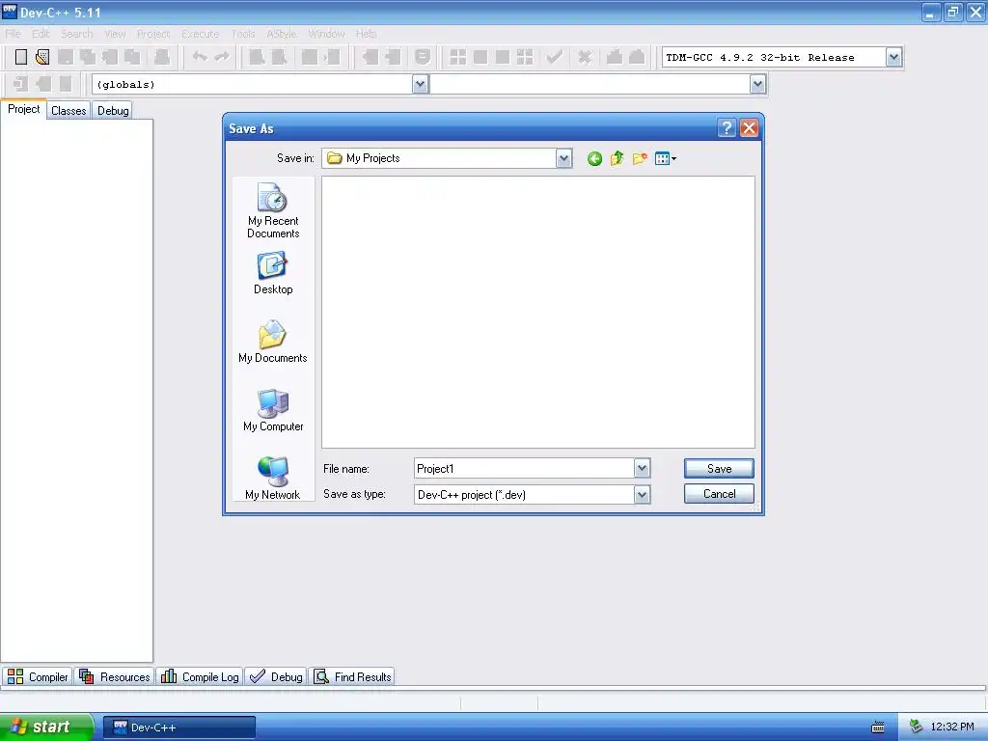
Task: Click the File name field containing Project1
Action: pos(524,468)
